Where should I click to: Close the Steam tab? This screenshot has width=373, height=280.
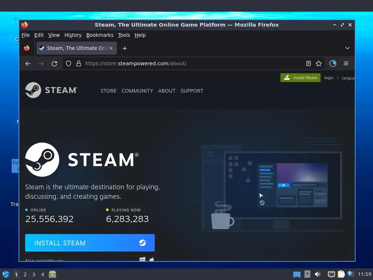point(111,48)
